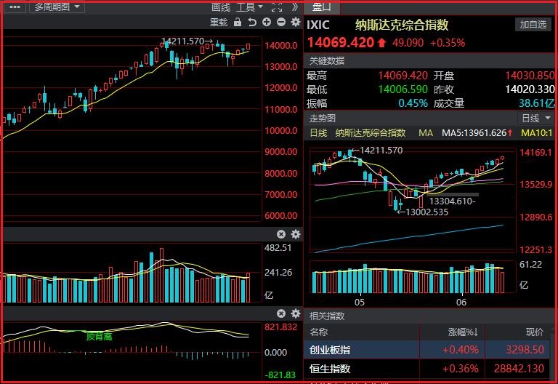Image resolution: width=558 pixels, height=384 pixels.
Task: Open the 日线 period dropdown in 走势图
Action: click(536, 118)
